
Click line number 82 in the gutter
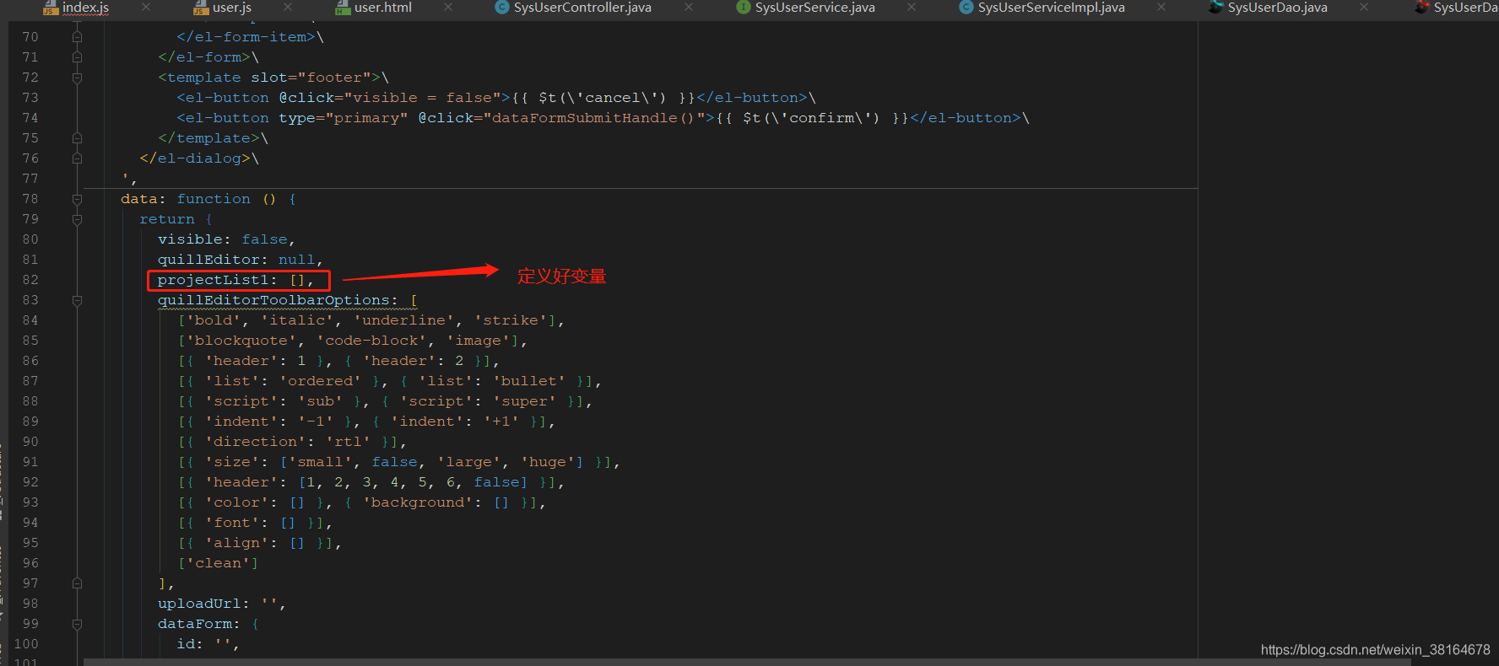point(30,280)
